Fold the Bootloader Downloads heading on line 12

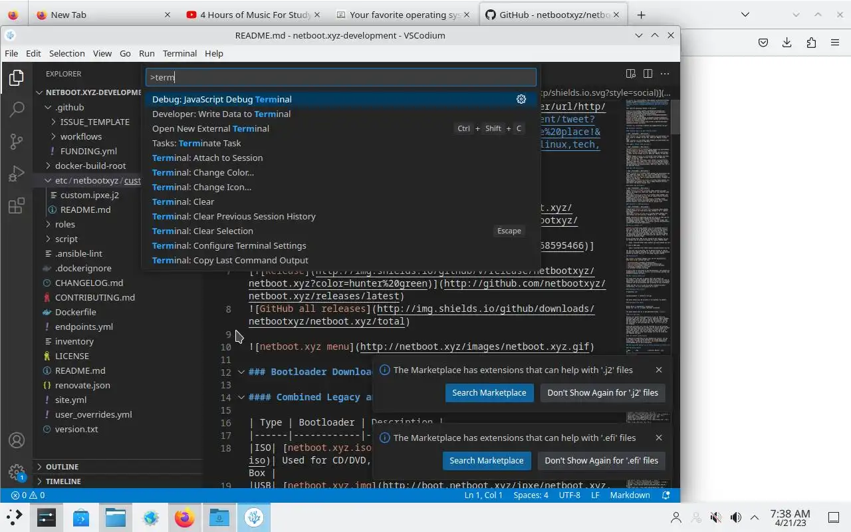(241, 372)
